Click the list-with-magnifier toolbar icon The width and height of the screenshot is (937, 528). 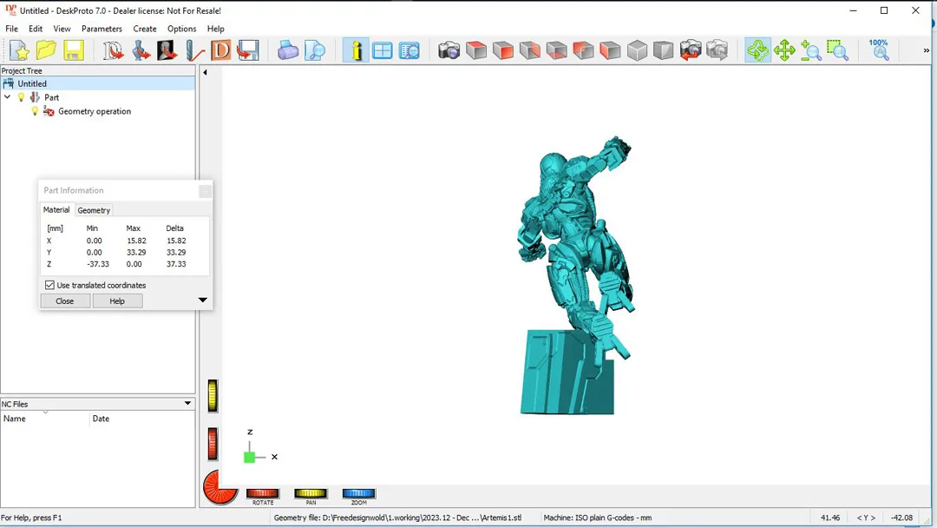coord(410,50)
